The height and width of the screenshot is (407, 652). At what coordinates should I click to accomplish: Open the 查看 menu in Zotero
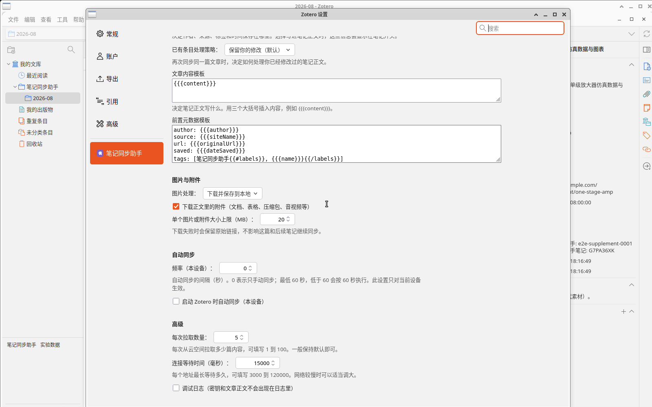[x=46, y=20]
